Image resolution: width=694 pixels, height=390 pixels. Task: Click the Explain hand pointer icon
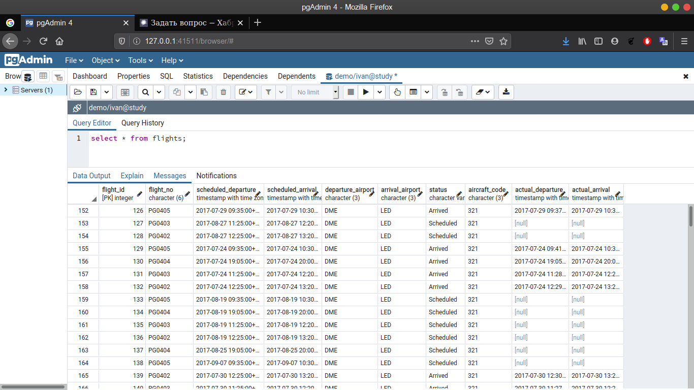click(397, 92)
